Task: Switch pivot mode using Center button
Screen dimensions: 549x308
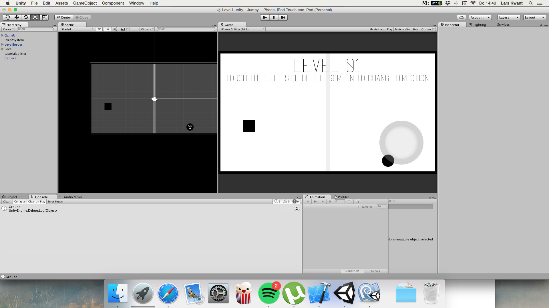Action: (63, 17)
